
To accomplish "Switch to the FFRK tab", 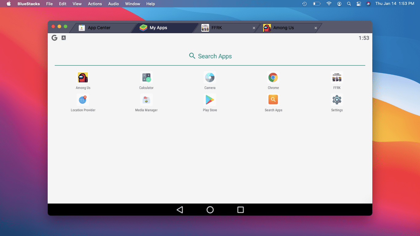I will coord(226,28).
